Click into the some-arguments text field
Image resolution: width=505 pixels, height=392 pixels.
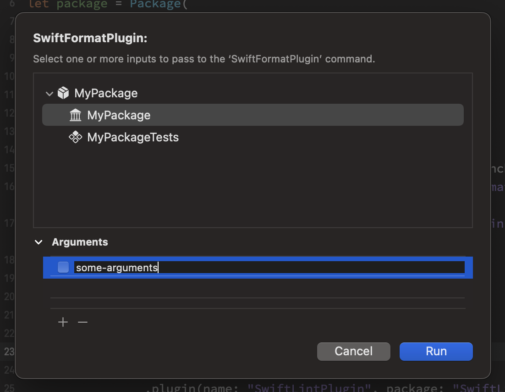(269, 268)
